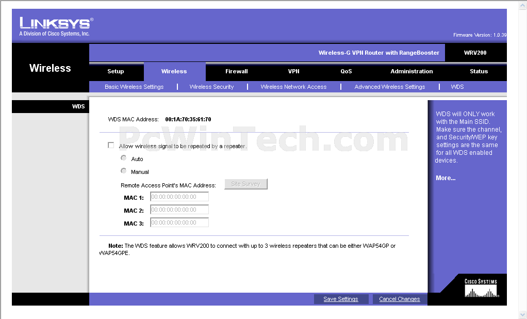
Task: Select the Auto radio button
Action: (x=124, y=158)
